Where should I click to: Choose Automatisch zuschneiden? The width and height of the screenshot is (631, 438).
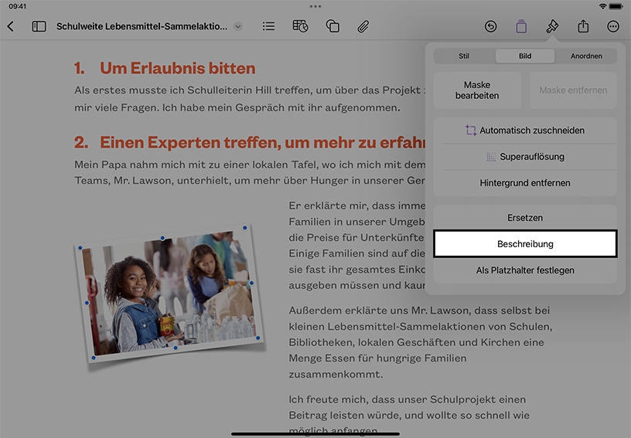[x=525, y=131]
